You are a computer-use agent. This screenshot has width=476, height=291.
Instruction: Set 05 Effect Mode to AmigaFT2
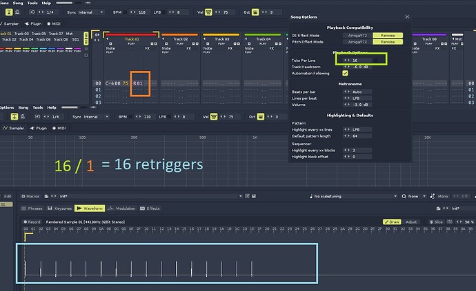tap(357, 35)
